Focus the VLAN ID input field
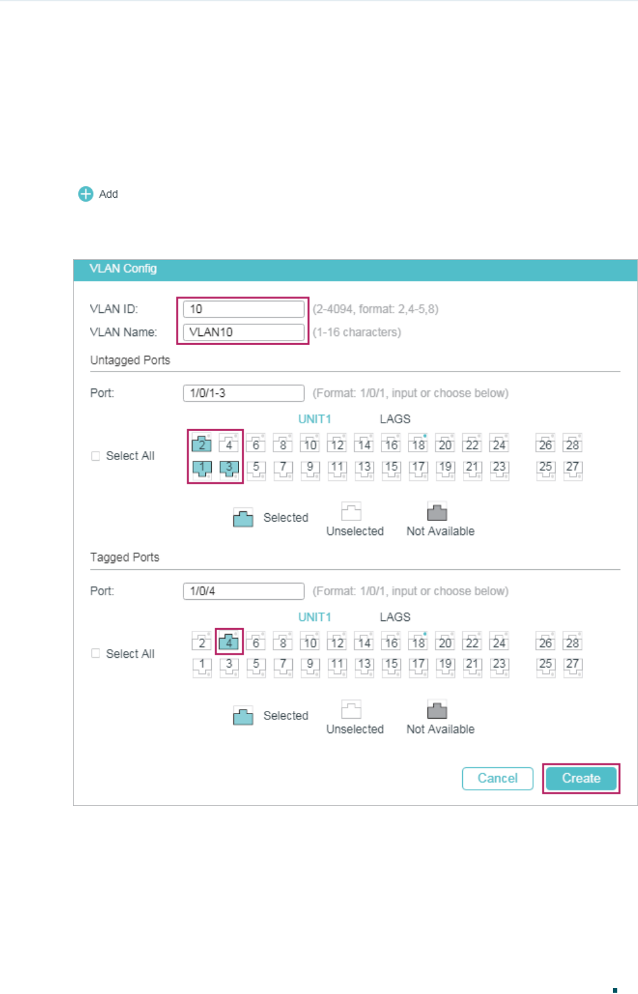Screen dimensions: 638x994 click(244, 309)
